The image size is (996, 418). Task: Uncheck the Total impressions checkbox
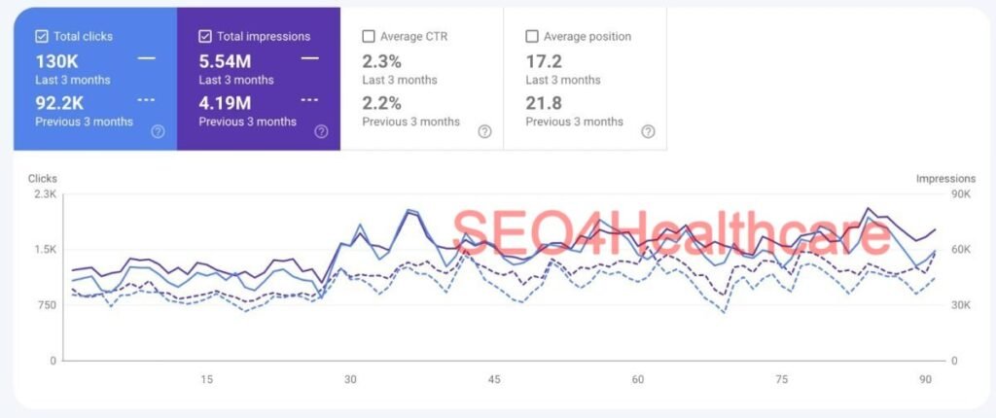coord(205,37)
